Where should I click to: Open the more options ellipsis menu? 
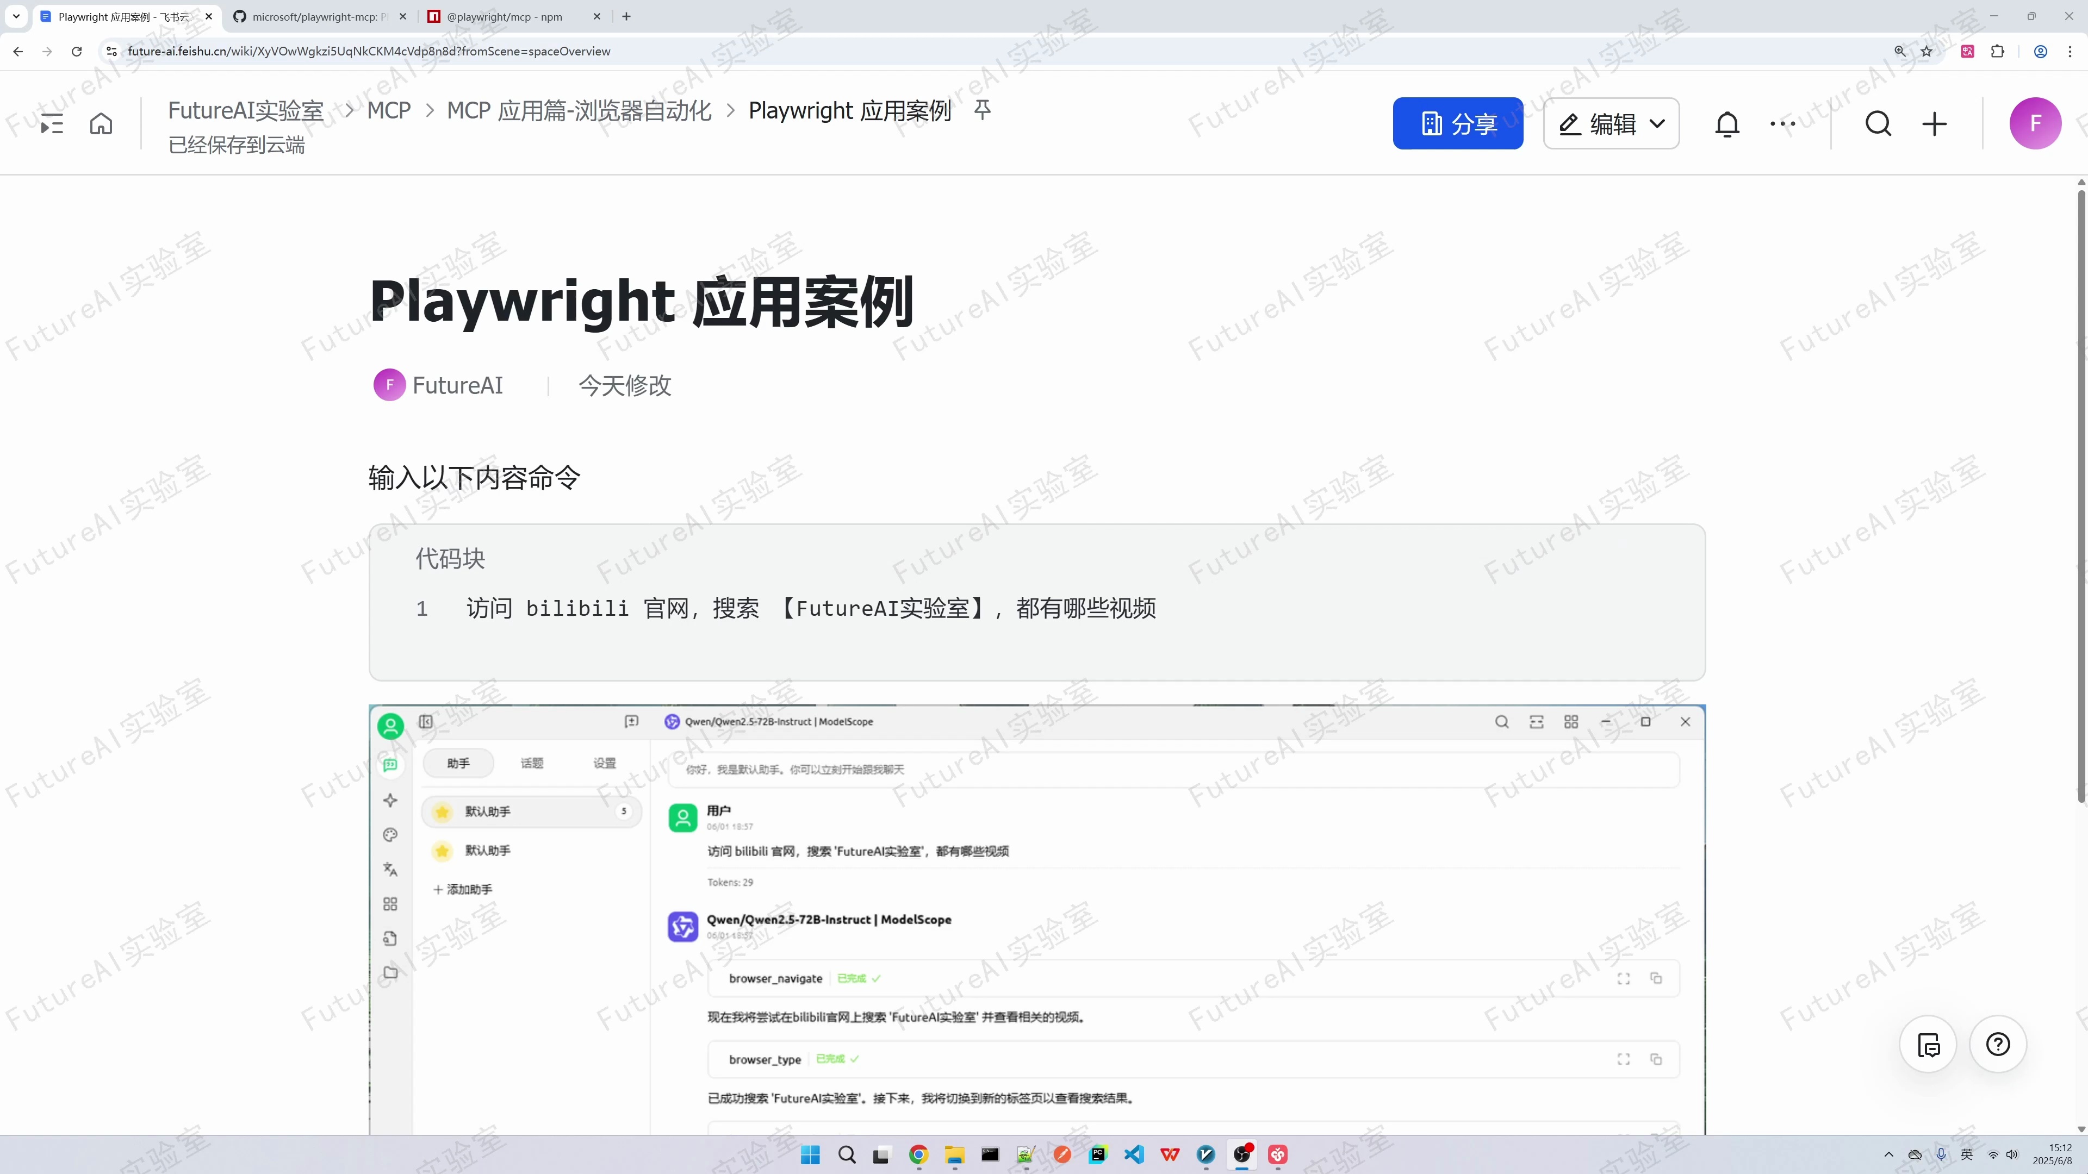click(x=1782, y=123)
